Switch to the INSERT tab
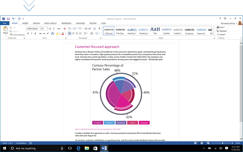 pyautogui.click(x=25, y=23)
